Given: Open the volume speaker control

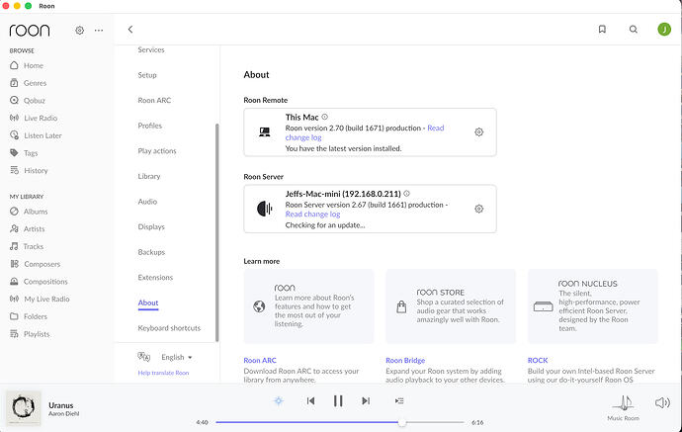Looking at the screenshot, I should click(x=662, y=403).
